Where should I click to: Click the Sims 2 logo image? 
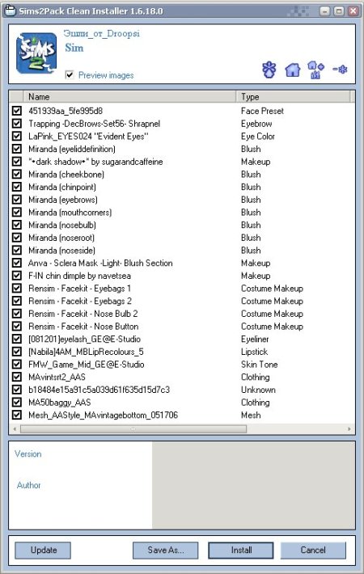pos(36,53)
